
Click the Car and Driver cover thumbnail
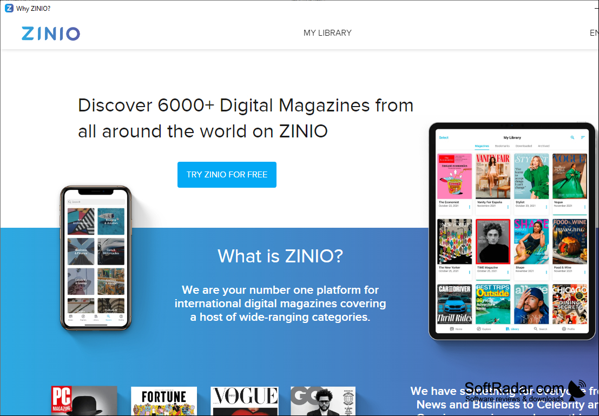455,304
